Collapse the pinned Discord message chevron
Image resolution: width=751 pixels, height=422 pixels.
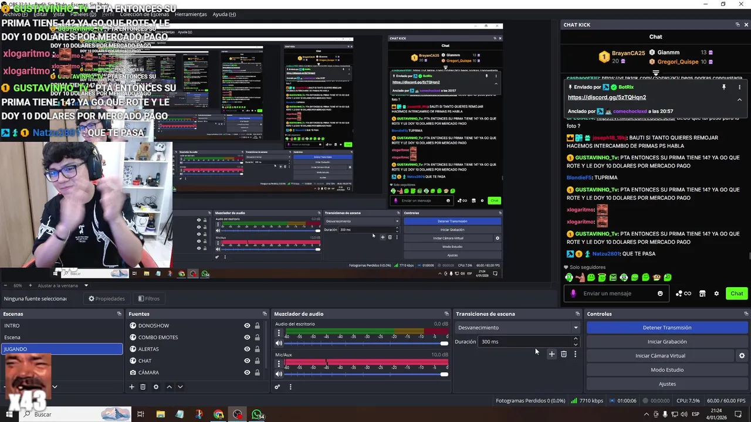click(x=739, y=100)
